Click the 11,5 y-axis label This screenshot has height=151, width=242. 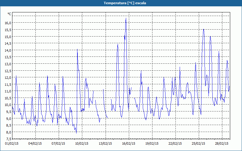(8, 84)
